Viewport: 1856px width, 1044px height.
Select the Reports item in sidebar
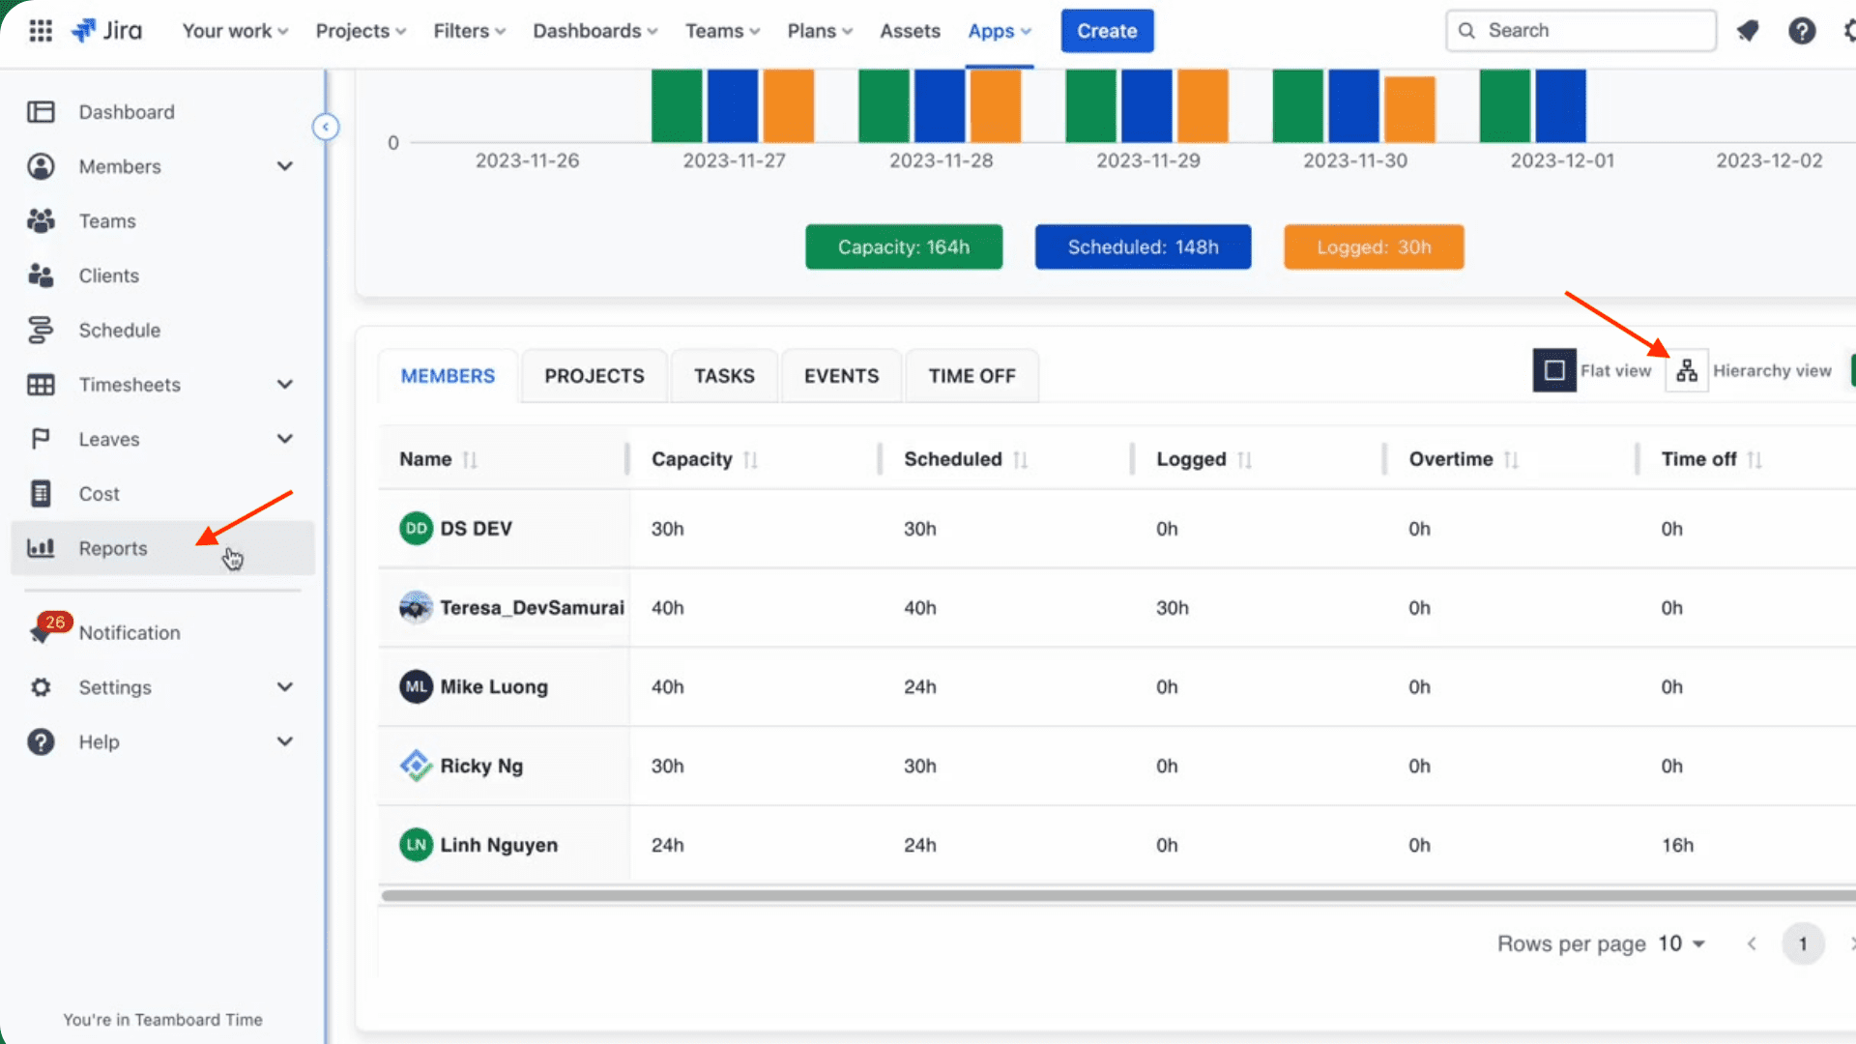point(112,548)
